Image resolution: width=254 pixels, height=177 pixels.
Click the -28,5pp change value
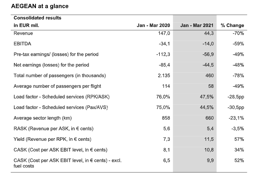click(236, 97)
